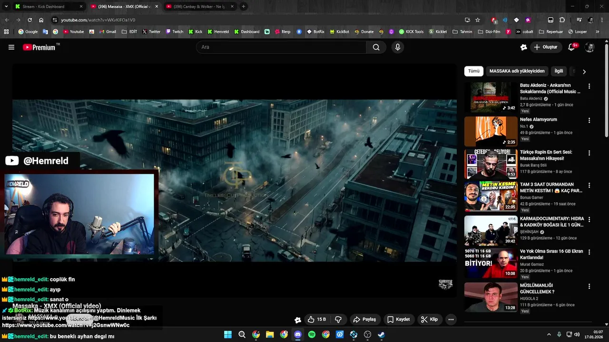Viewport: 609px width, 342px height.
Task: Show hidden system tray icons
Action: click(x=549, y=334)
